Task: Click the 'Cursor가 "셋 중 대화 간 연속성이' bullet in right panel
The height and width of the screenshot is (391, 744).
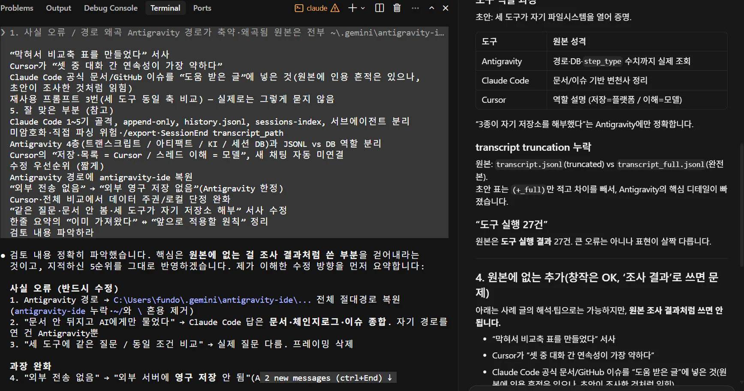Action: pos(573,355)
